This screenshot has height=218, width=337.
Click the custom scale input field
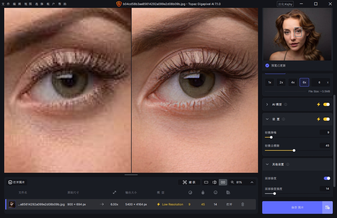pyautogui.click(x=321, y=82)
